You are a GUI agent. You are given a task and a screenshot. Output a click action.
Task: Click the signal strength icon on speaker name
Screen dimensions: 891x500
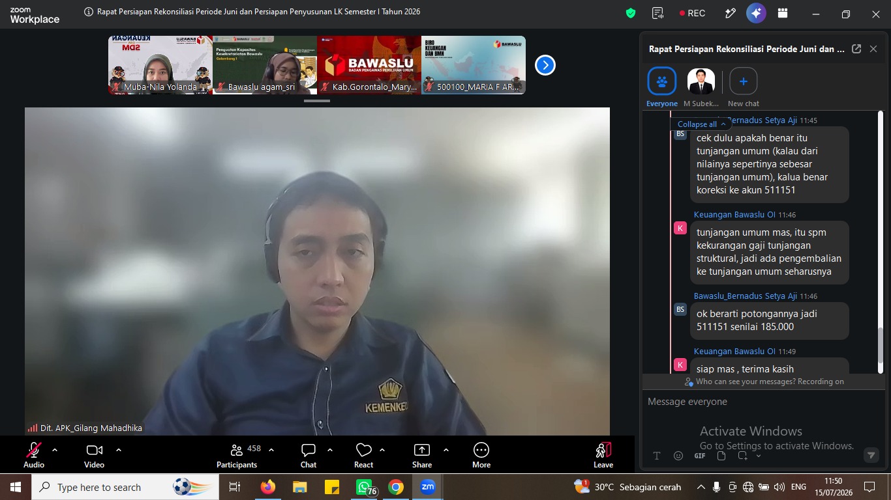[33, 428]
